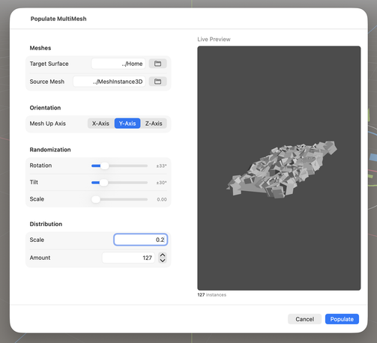
Task: Increase Amount with the up arrow
Action: pyautogui.click(x=163, y=255)
